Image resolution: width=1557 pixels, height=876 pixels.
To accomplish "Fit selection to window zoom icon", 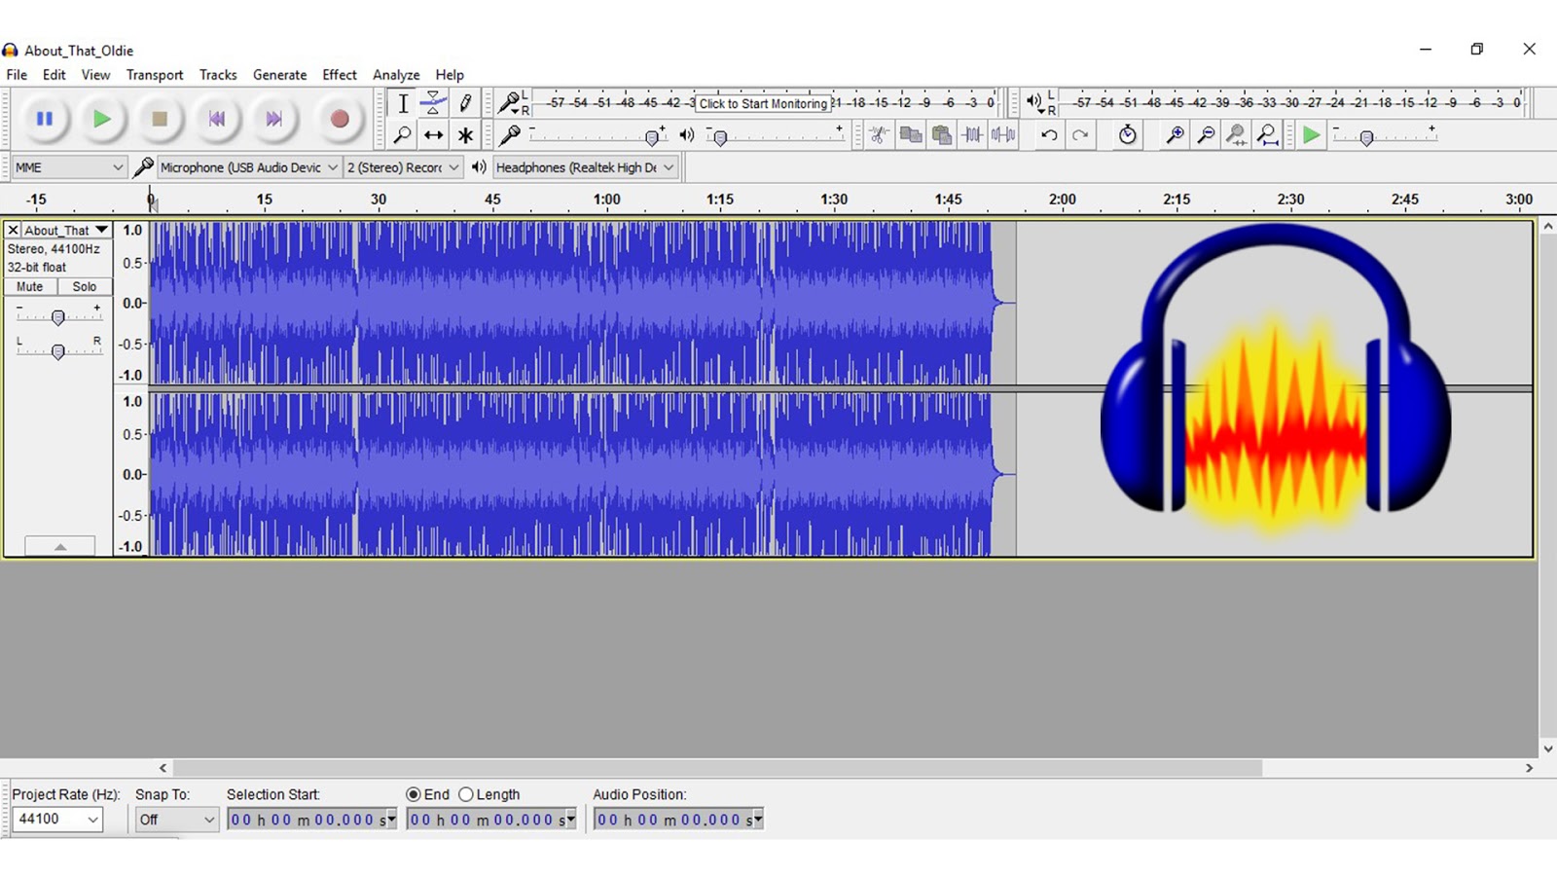I will click(x=1237, y=135).
